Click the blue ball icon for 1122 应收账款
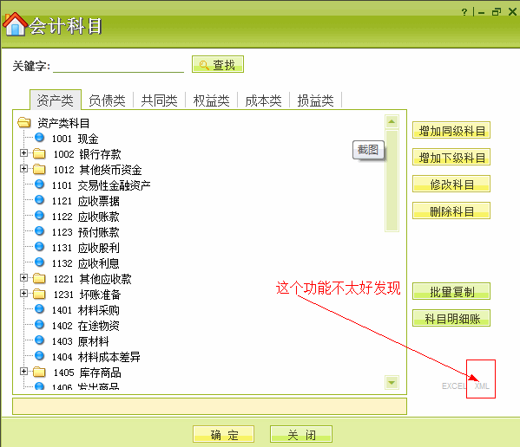Image resolution: width=520 pixels, height=447 pixels. tap(39, 216)
